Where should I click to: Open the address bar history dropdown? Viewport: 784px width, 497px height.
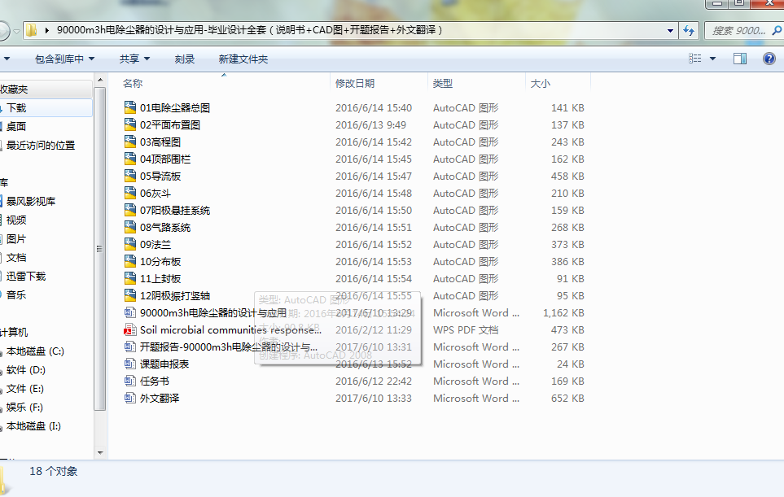tap(670, 30)
